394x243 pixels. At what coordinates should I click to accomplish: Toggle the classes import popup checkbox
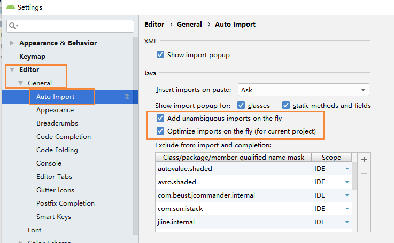(x=241, y=105)
